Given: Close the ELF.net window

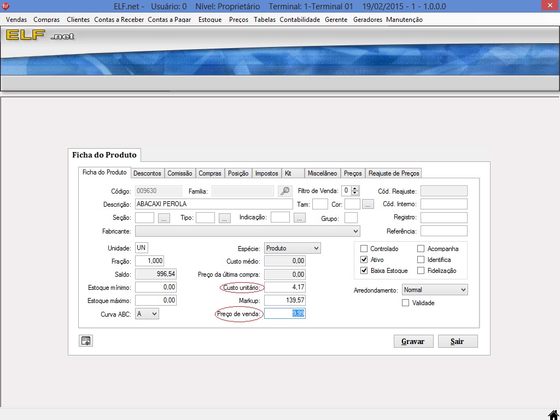Looking at the screenshot, I should tap(551, 5).
